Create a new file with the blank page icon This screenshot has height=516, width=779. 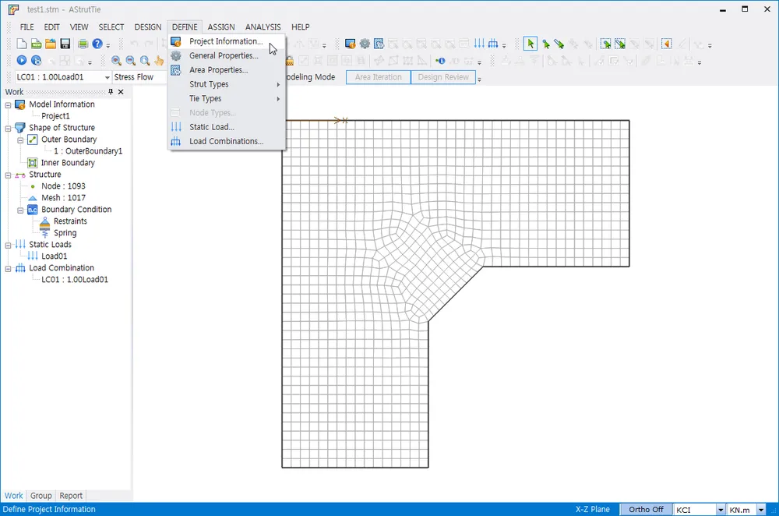point(21,44)
